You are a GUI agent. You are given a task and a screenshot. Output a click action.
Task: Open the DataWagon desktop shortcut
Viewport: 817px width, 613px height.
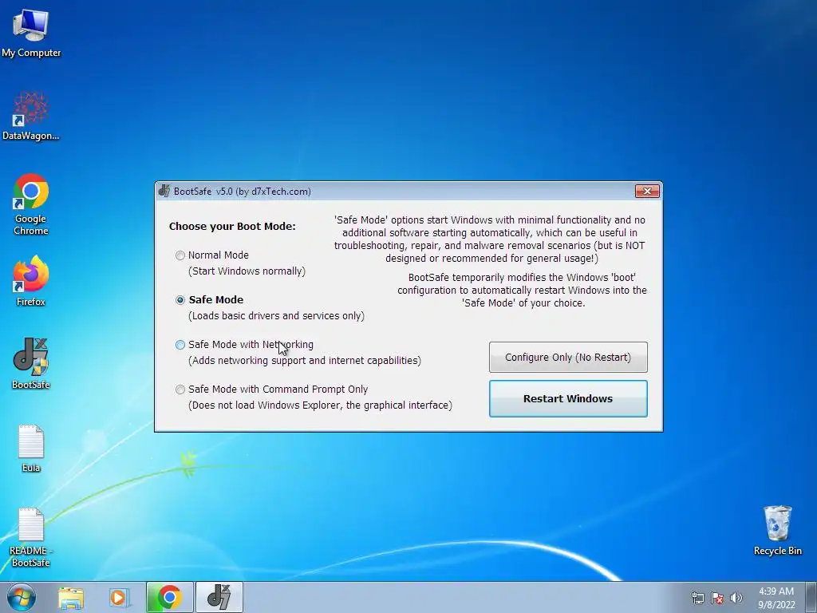click(x=31, y=116)
